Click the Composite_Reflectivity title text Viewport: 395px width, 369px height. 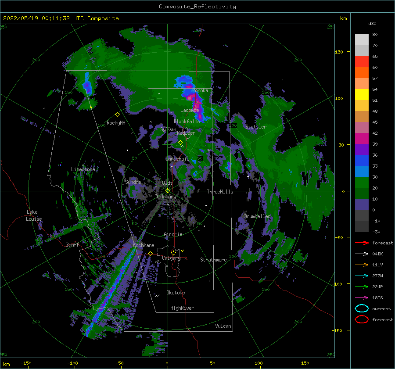[197, 7]
